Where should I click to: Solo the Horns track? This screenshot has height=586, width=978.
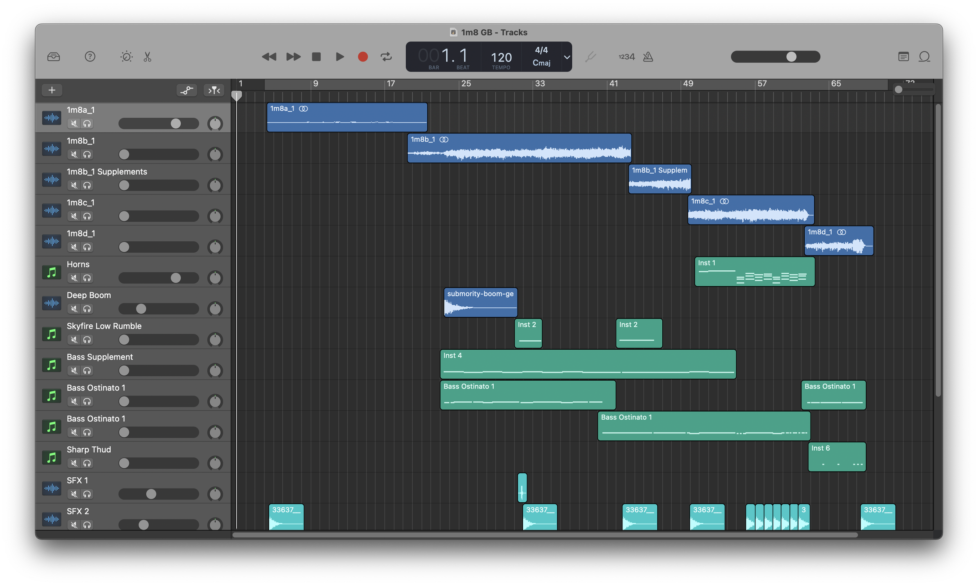click(87, 278)
